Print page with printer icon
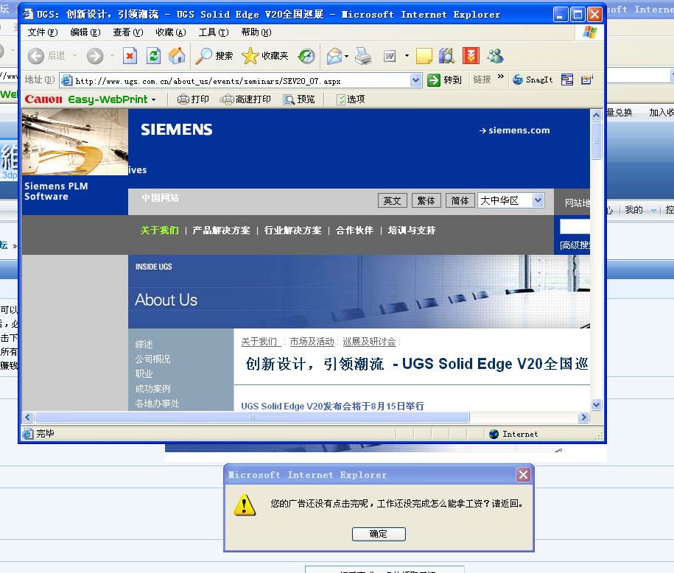Screen dimensions: 674x573 363,56
